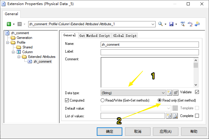Image resolution: width=209 pixels, height=139 pixels.
Task: Click the Comment scrollbar up arrow
Action: (196, 60)
